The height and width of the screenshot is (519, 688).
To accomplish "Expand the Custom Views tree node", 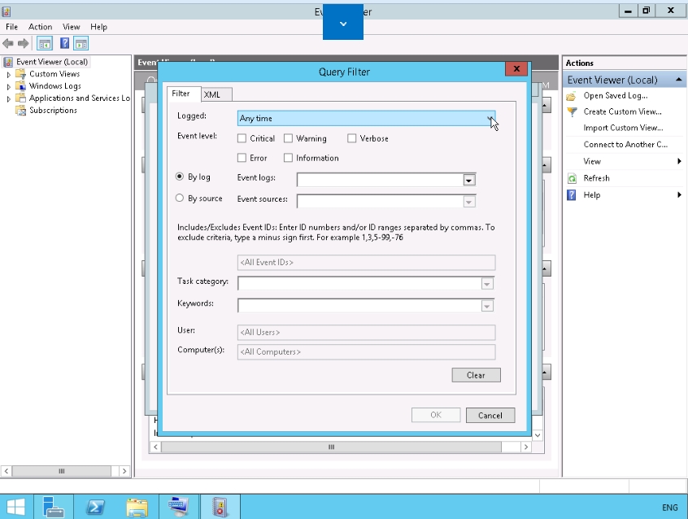I will [9, 75].
